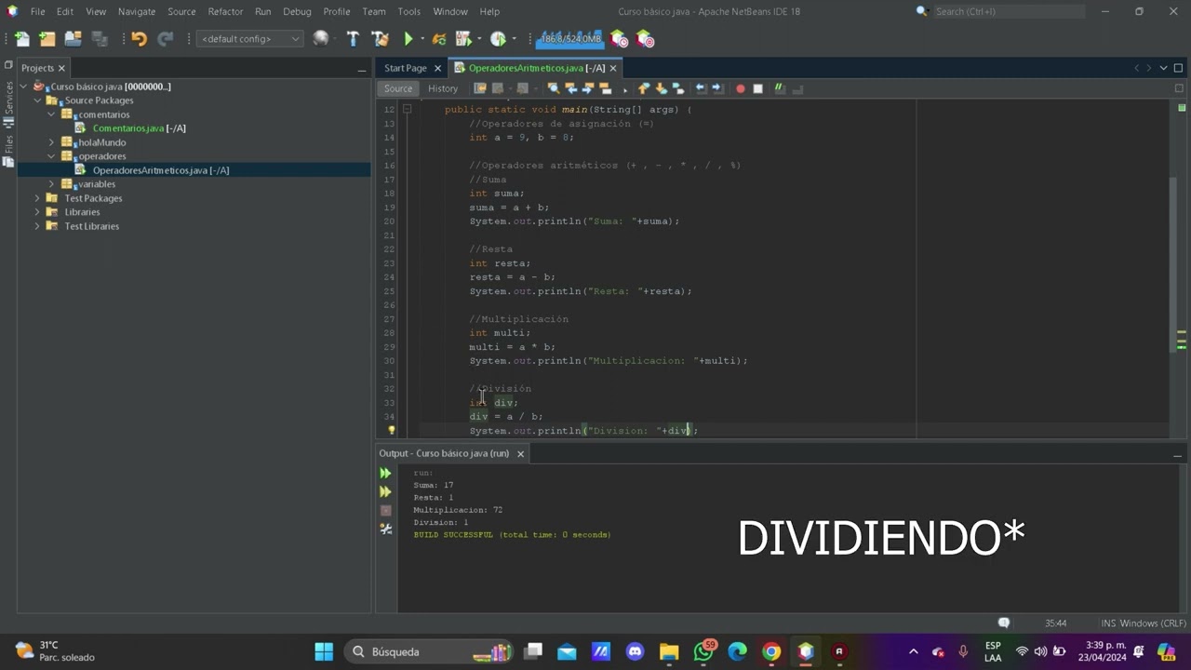This screenshot has height=670, width=1191.
Task: Click the Profile Project toolbar icon
Action: point(498,39)
